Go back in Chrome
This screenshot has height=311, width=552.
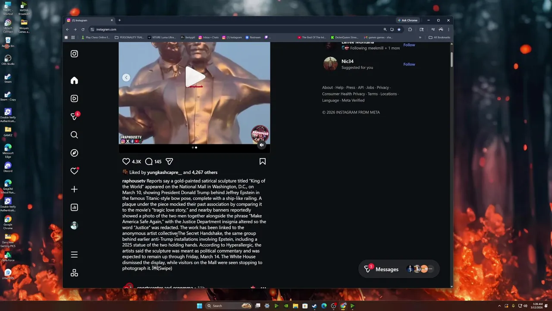pos(67,29)
